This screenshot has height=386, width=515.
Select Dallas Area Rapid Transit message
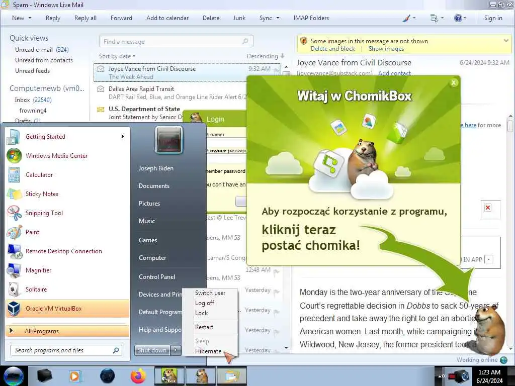tap(171, 93)
